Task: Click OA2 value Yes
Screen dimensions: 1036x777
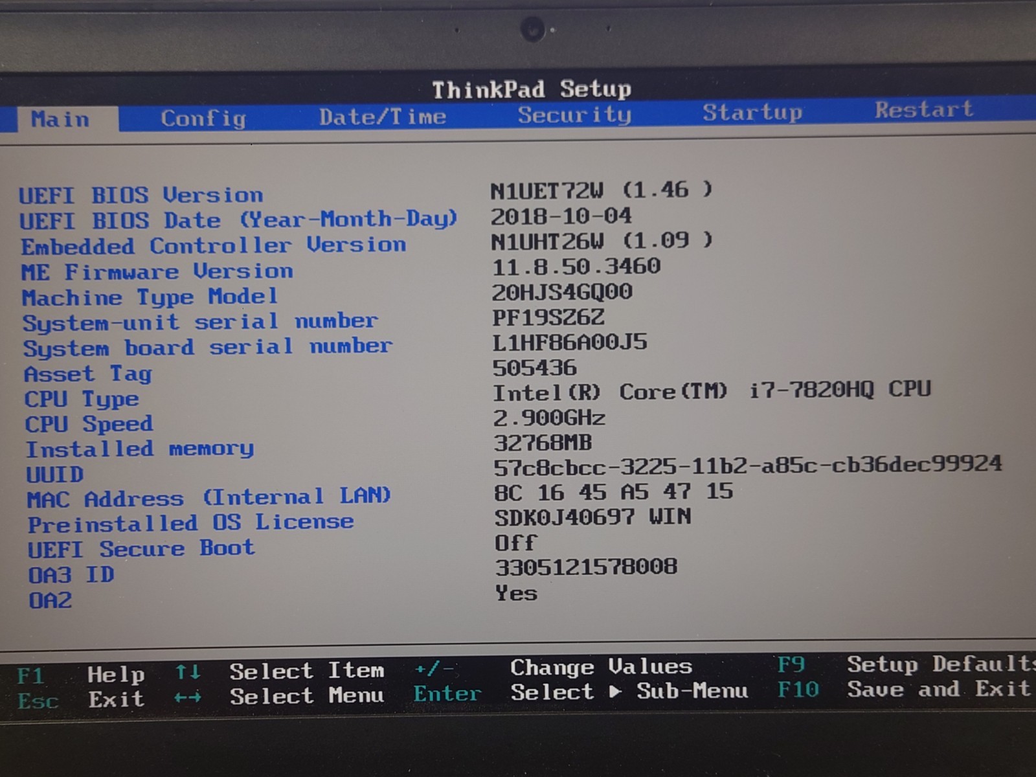Action: (x=516, y=593)
